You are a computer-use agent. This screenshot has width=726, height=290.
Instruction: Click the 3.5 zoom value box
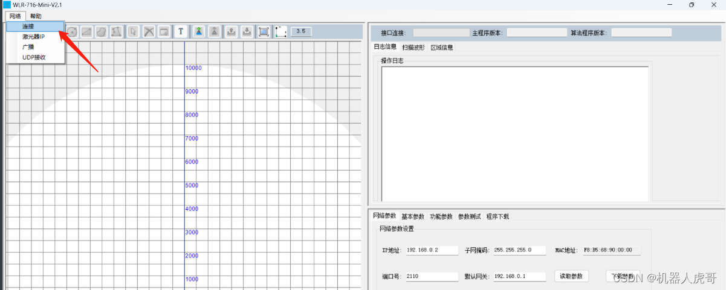[301, 31]
